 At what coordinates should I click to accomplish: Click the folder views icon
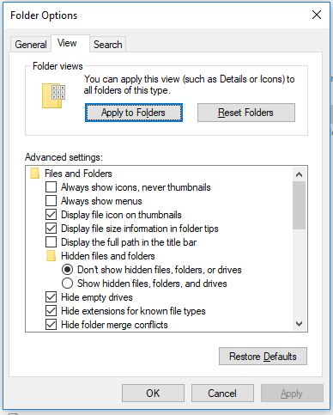(x=53, y=95)
